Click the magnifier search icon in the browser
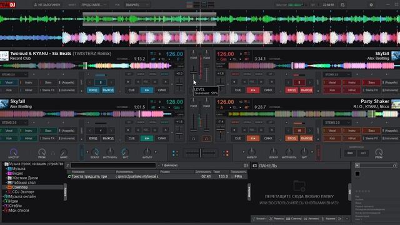The image size is (400, 225). pyautogui.click(x=68, y=166)
